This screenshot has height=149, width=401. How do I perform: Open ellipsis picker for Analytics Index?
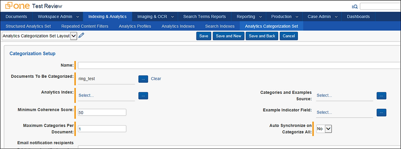pyautogui.click(x=143, y=96)
